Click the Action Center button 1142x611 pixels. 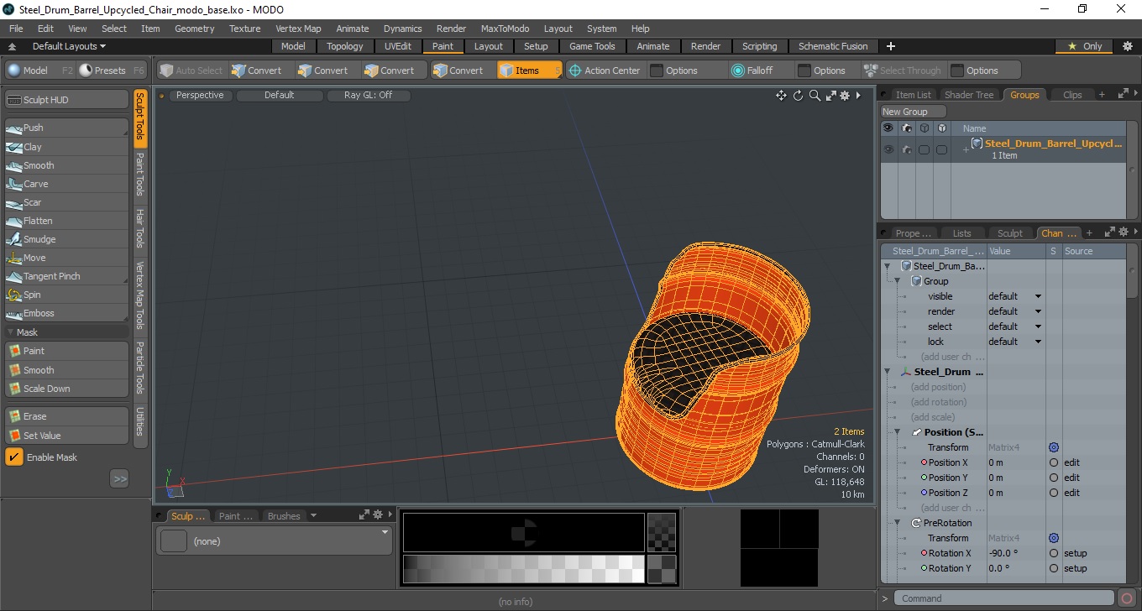tap(605, 70)
